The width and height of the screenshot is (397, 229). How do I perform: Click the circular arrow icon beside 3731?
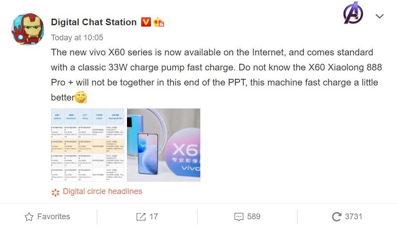tap(337, 217)
